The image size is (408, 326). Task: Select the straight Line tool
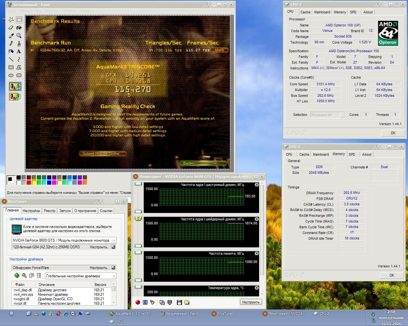click(x=11, y=59)
